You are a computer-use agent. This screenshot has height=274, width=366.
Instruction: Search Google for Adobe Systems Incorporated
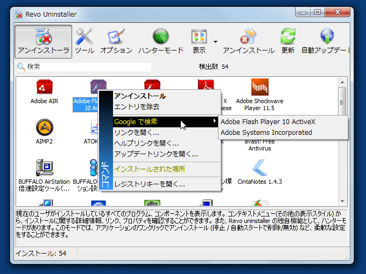pyautogui.click(x=283, y=132)
